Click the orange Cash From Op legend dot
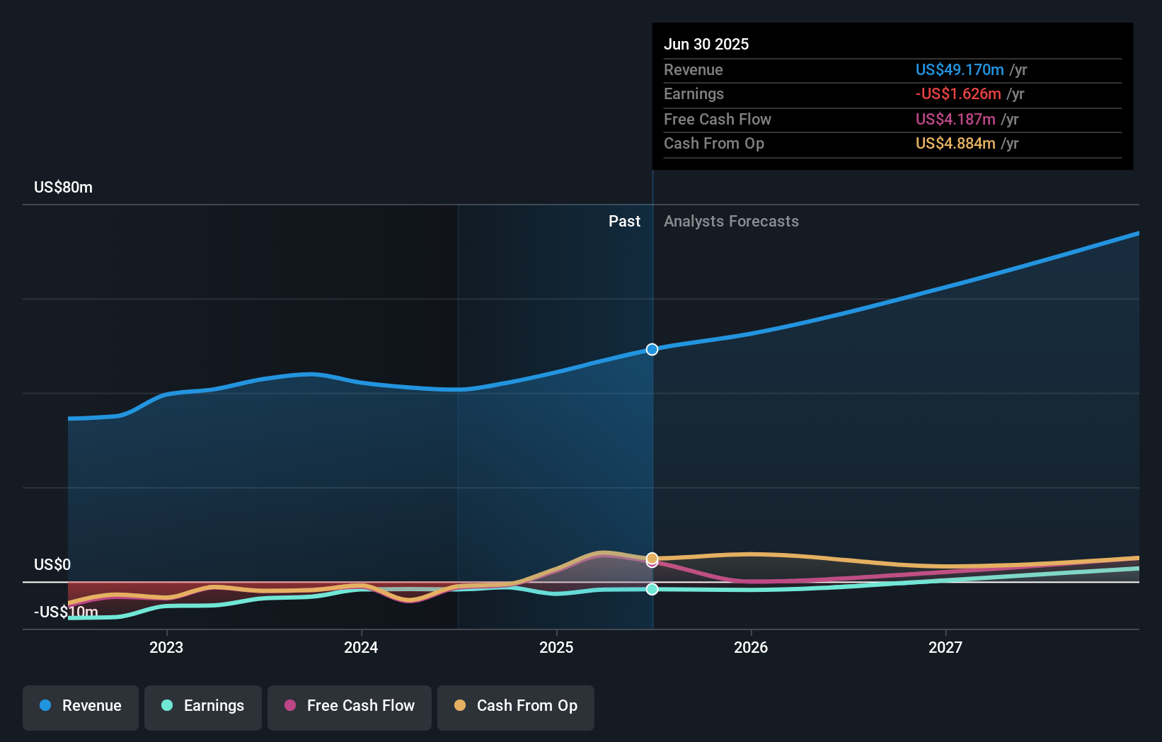 pos(461,706)
